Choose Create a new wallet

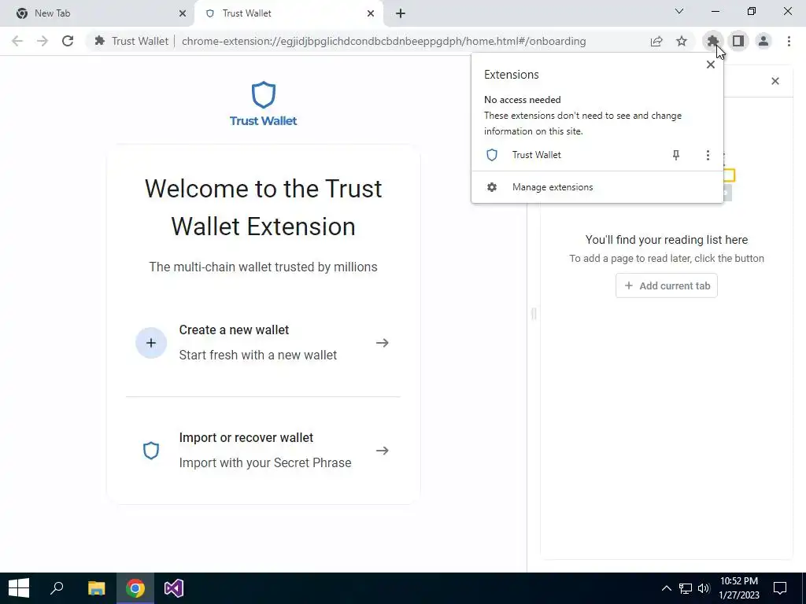pyautogui.click(x=263, y=343)
